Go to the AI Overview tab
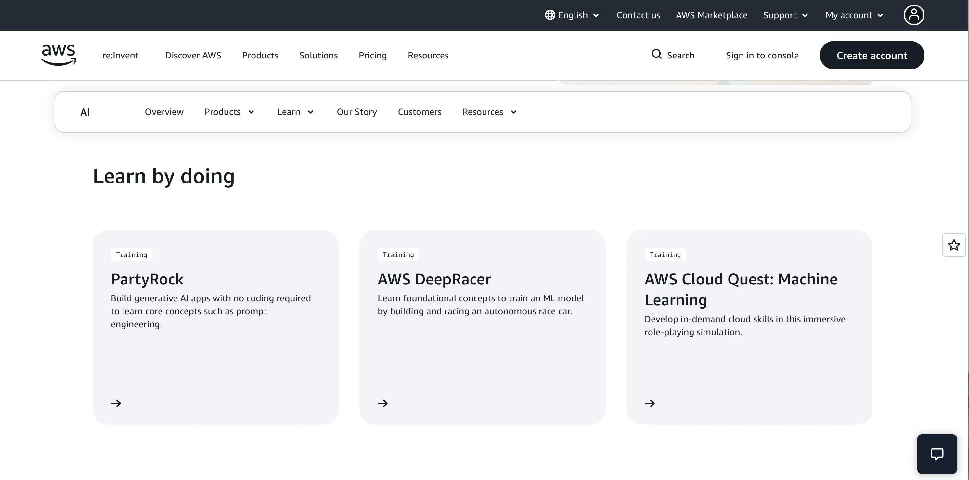The height and width of the screenshot is (480, 969). [164, 112]
